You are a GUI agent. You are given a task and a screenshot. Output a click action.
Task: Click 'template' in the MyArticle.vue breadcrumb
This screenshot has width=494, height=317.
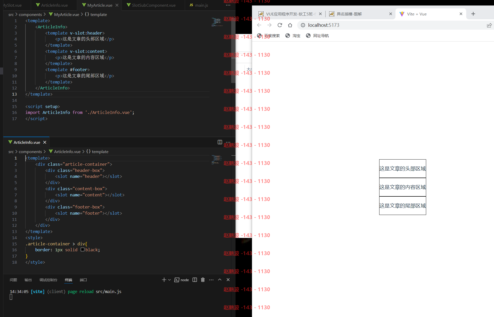96,14
